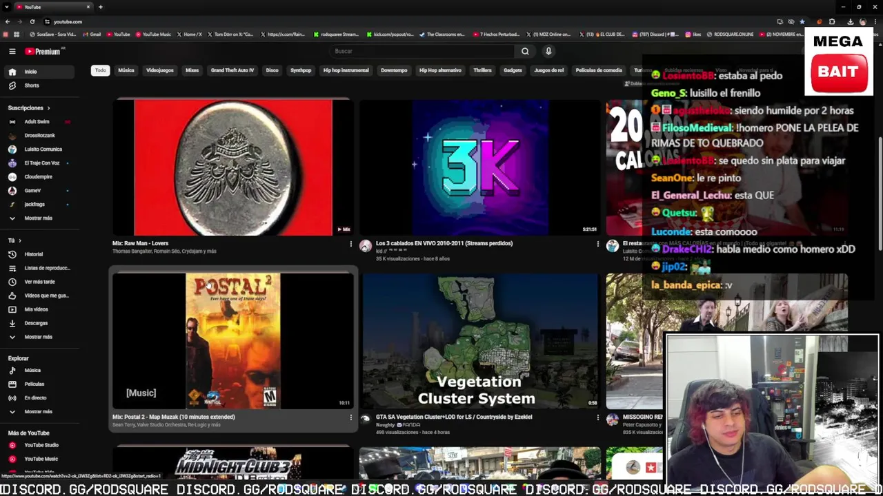The width and height of the screenshot is (883, 496).
Task: Click title Mix: Postal 2 - Map Muzak
Action: coord(174,417)
